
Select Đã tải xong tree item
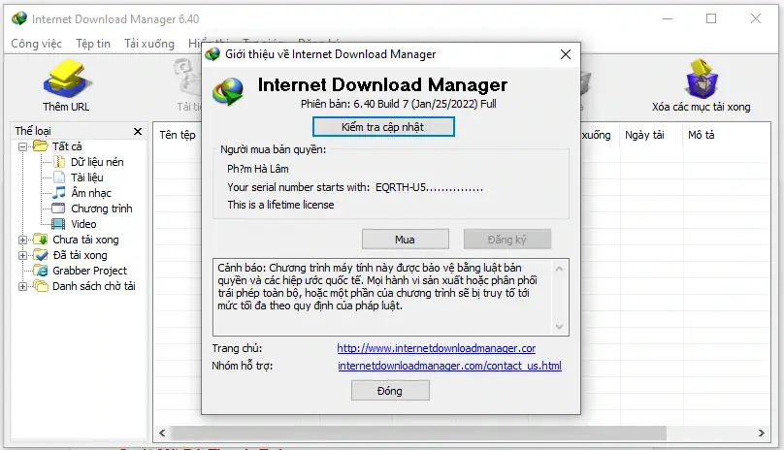[x=80, y=255]
